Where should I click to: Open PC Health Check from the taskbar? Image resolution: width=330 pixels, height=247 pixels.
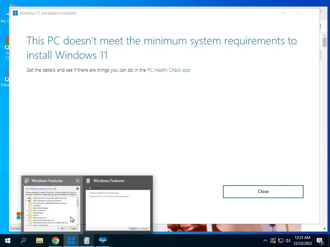point(103,241)
